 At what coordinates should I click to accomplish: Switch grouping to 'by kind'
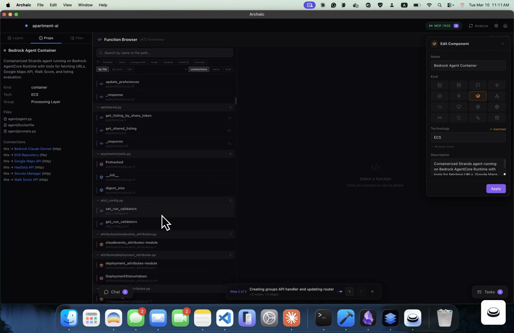click(x=117, y=69)
